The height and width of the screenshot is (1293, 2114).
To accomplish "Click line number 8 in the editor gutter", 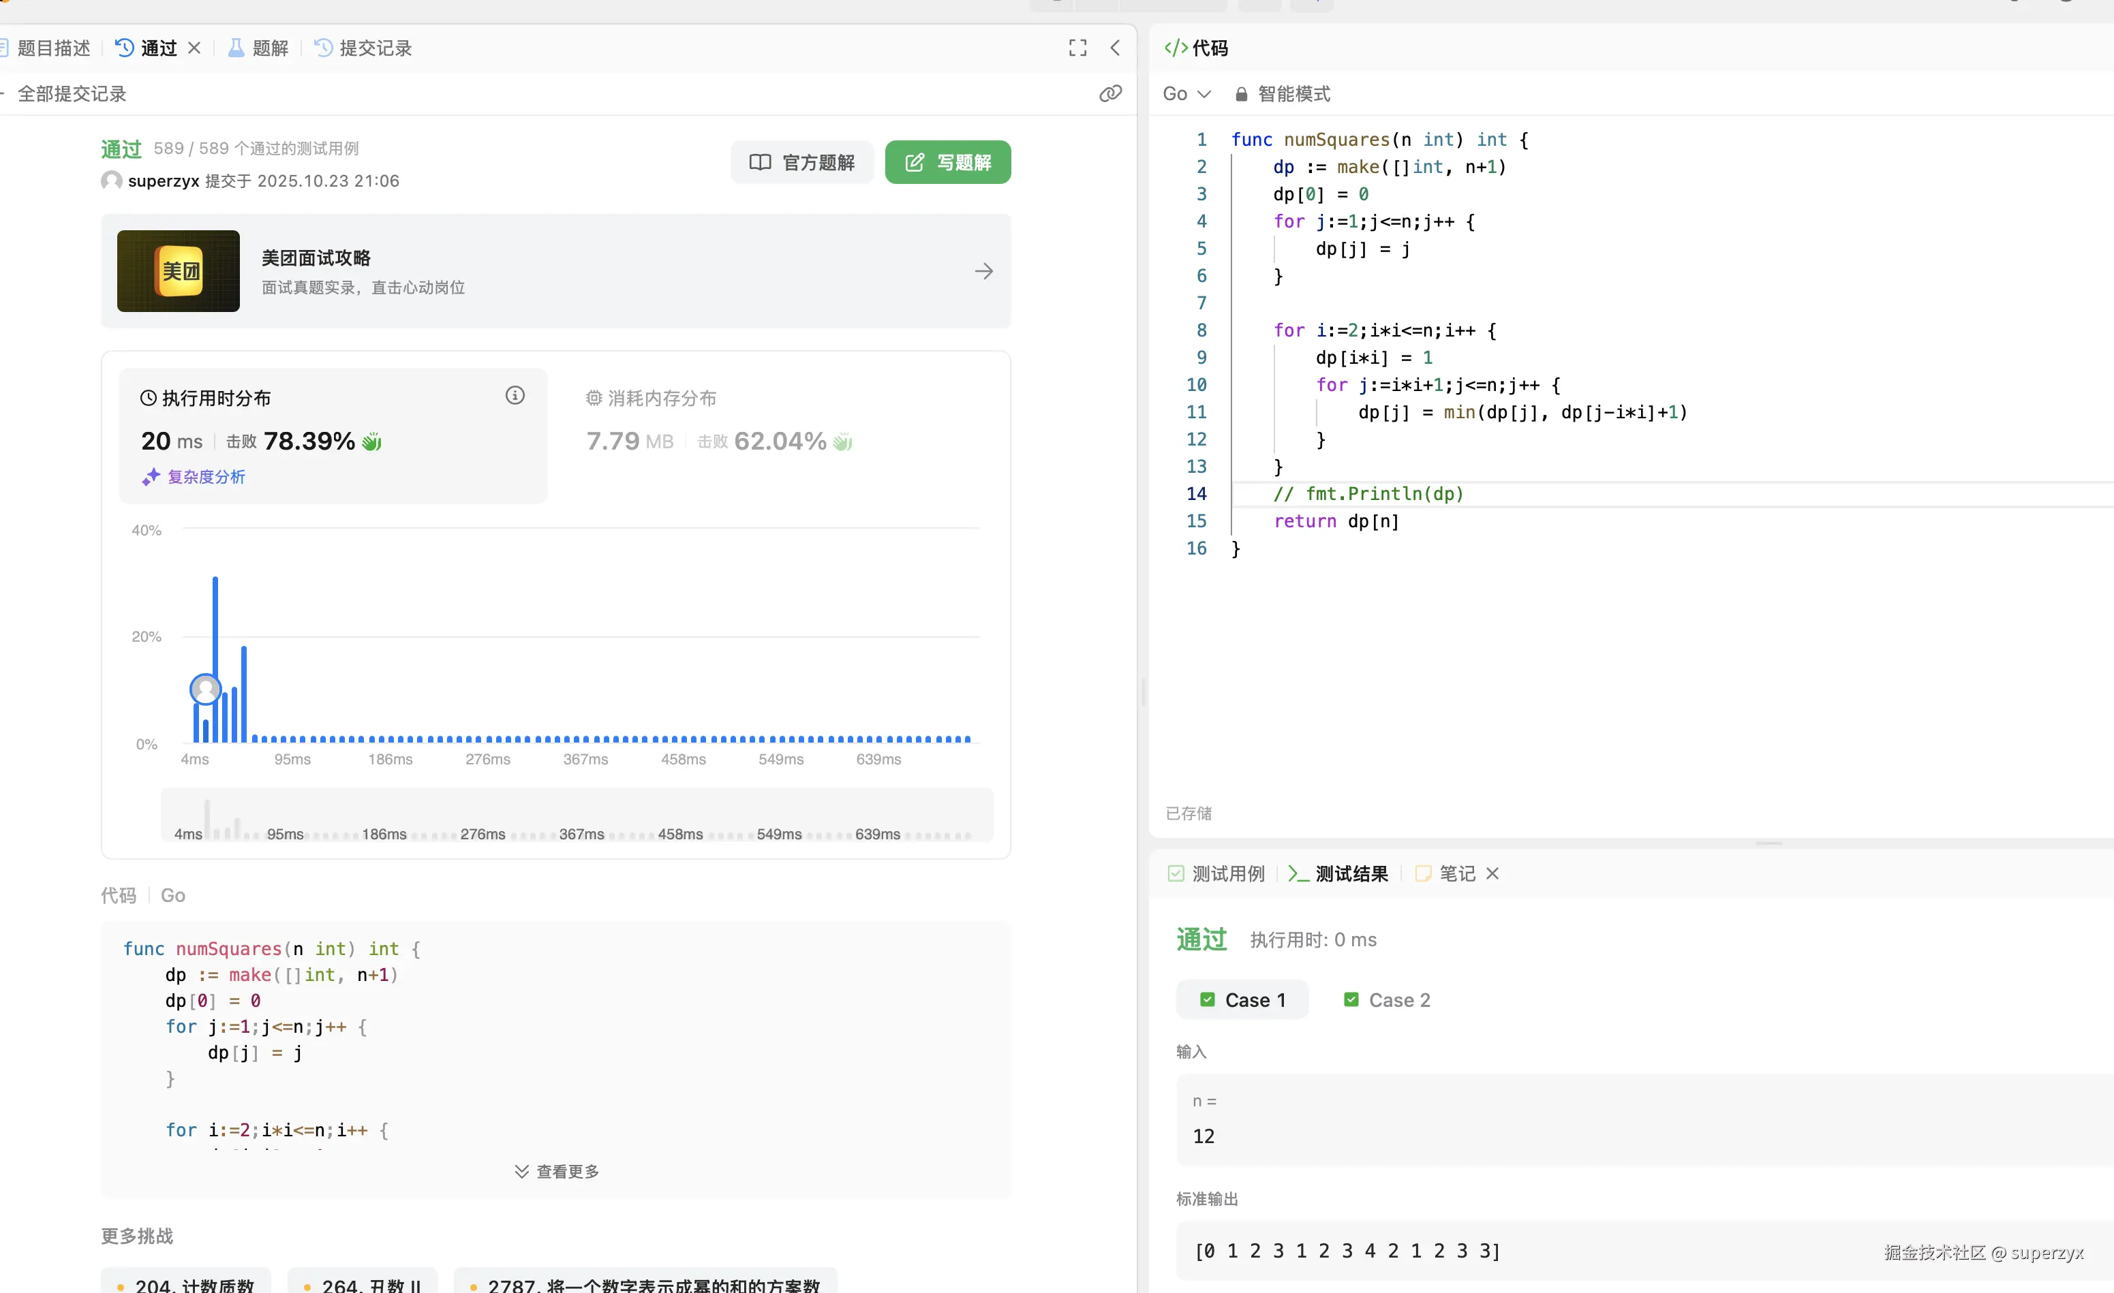I will pos(1201,330).
